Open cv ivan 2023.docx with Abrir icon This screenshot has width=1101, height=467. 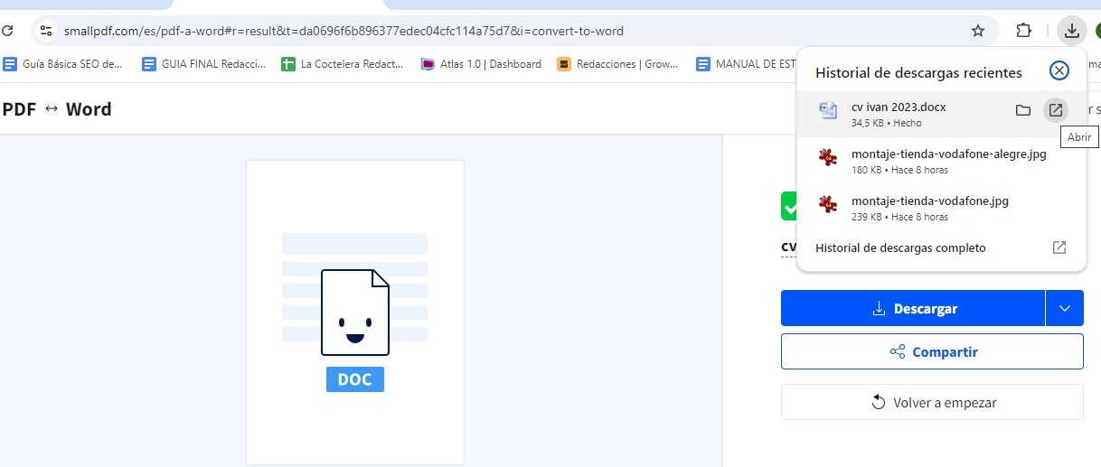[x=1055, y=110]
